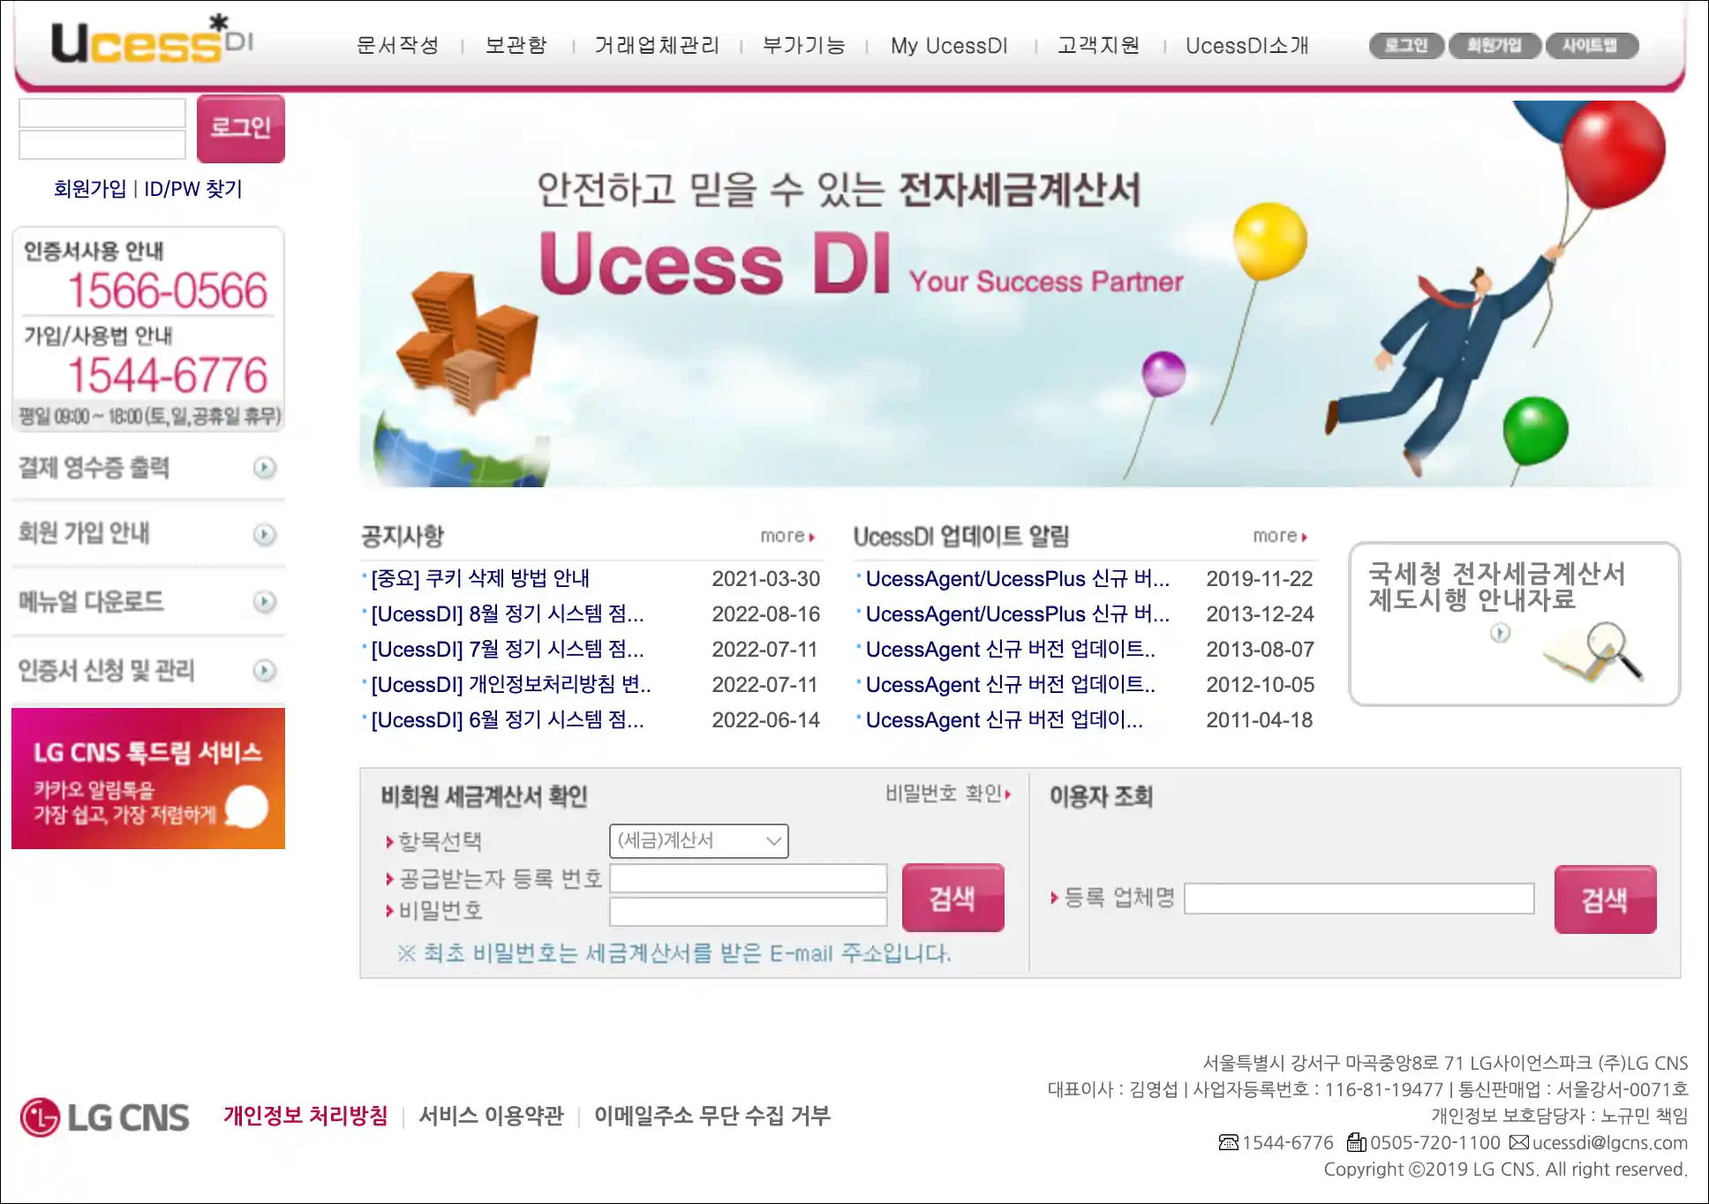Open 서비스 이용약관 footer link
This screenshot has height=1204, width=1709.
click(491, 1117)
